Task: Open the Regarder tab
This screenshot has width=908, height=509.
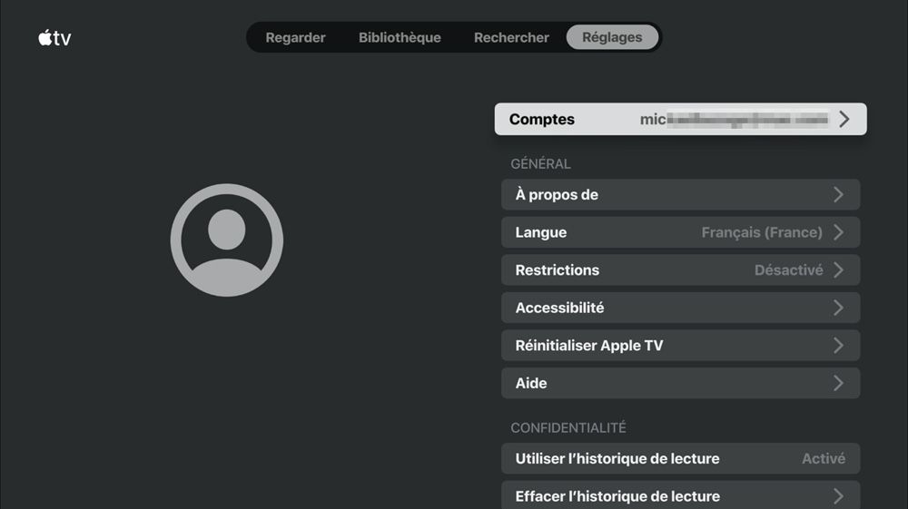Action: pos(295,37)
